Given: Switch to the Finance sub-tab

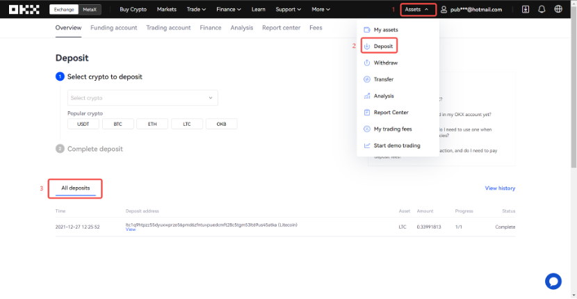Looking at the screenshot, I should point(211,28).
